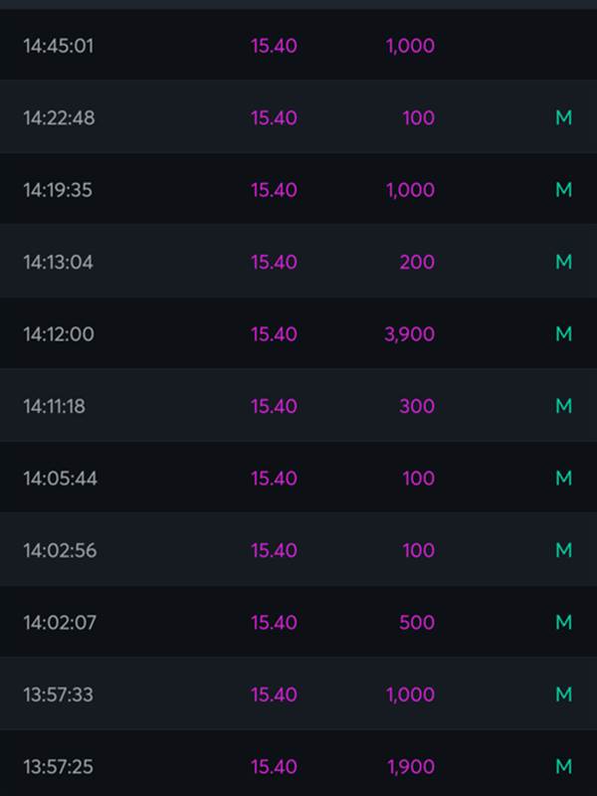Select the timestamp 14:05:44
Image resolution: width=597 pixels, height=796 pixels.
pos(60,479)
